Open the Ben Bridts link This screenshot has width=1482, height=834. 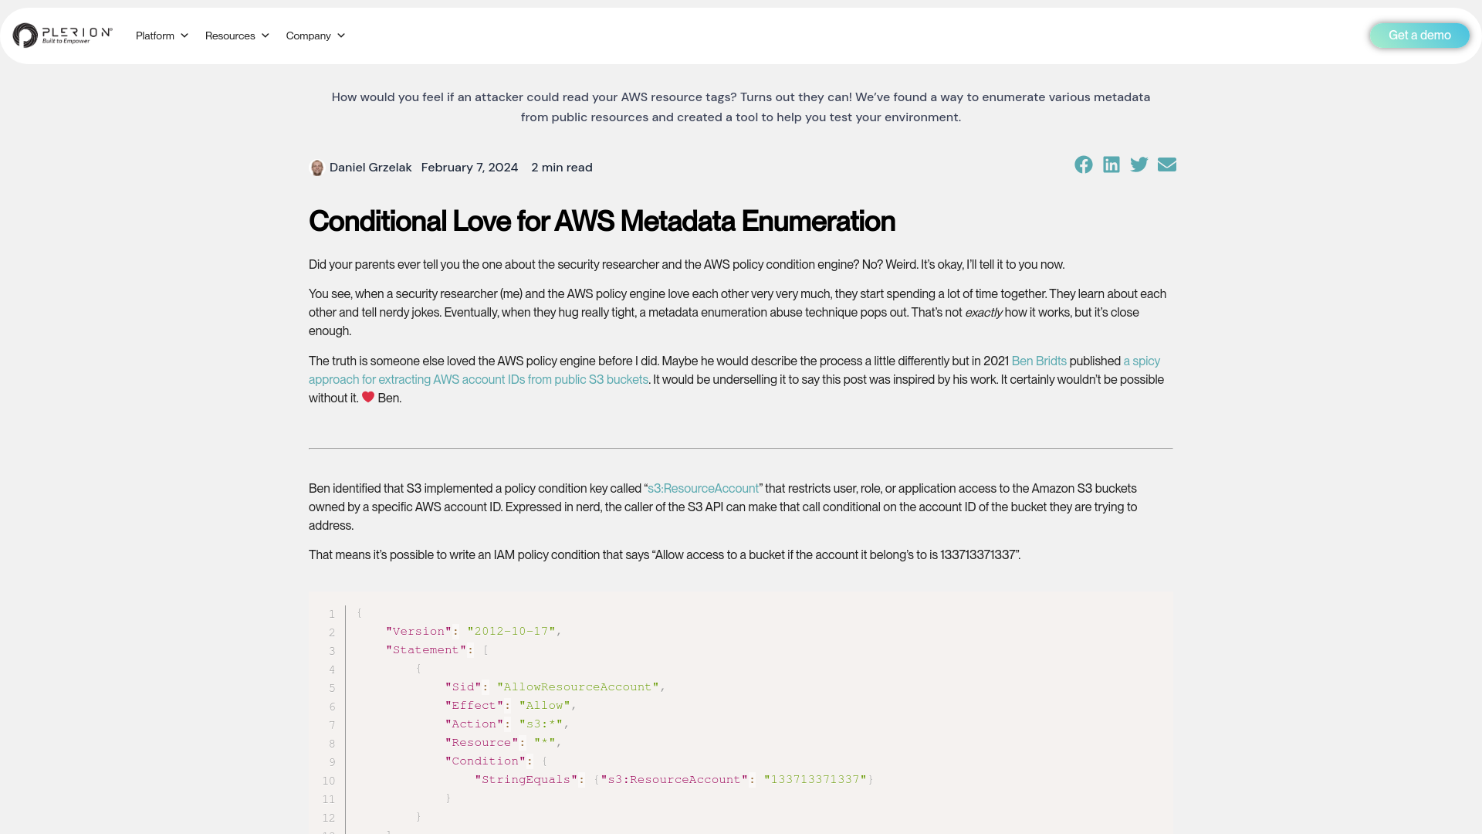click(1039, 361)
